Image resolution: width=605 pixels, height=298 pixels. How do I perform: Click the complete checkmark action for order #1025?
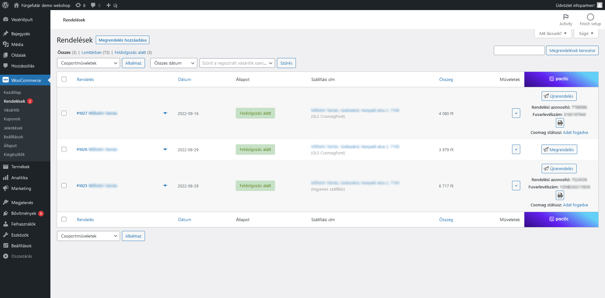coord(516,186)
